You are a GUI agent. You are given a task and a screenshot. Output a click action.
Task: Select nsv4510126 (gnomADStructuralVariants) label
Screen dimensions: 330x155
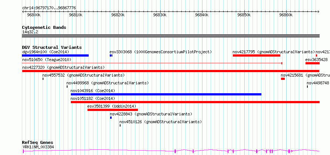click(161, 122)
